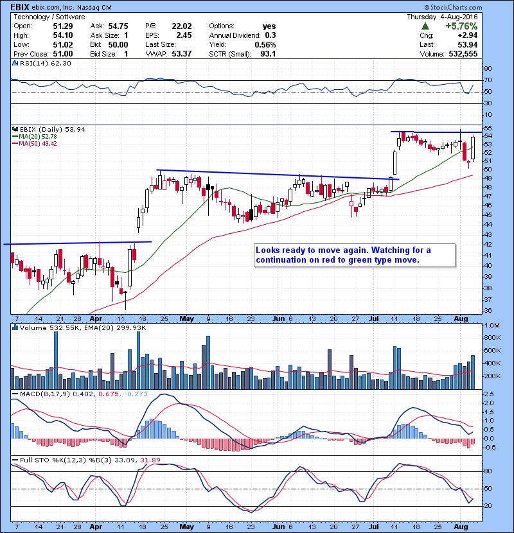
Task: Click the date 'Thursday 4-Aug-2016'
Action: click(x=442, y=17)
